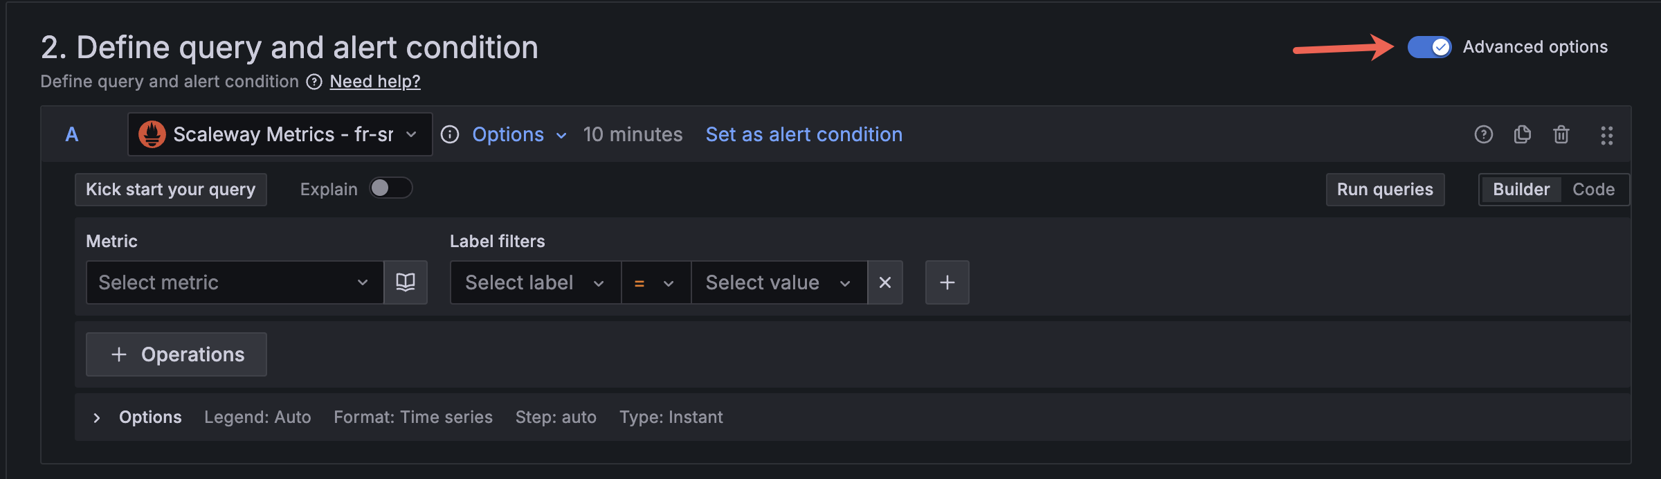Select the Builder tab
The height and width of the screenshot is (479, 1661).
click(x=1521, y=190)
